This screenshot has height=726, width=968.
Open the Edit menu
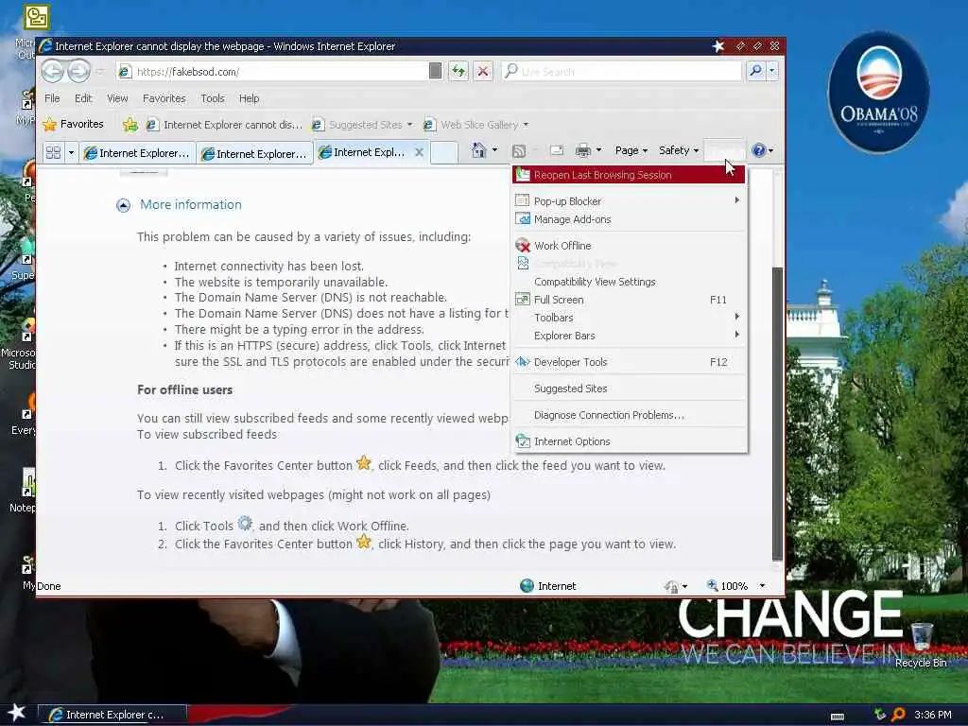coord(83,98)
